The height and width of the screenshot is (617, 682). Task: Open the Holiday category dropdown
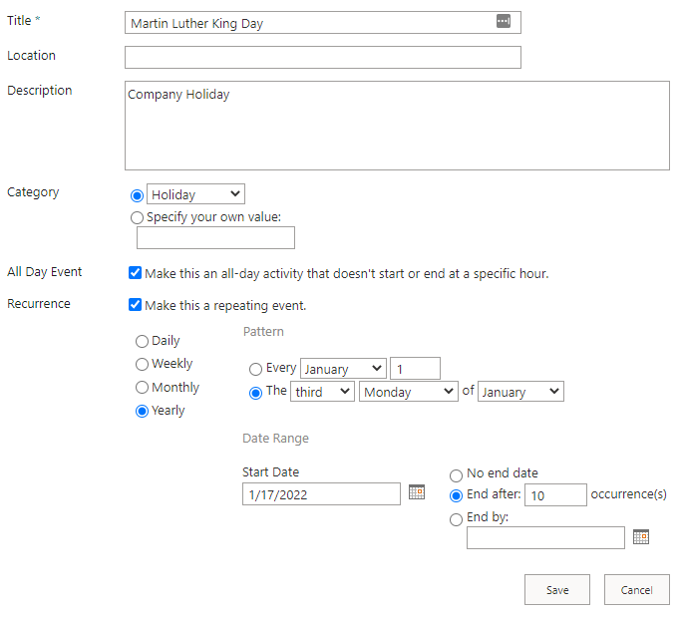195,194
